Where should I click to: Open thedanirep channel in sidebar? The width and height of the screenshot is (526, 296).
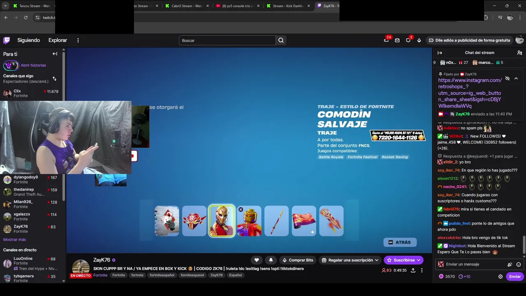click(32, 192)
